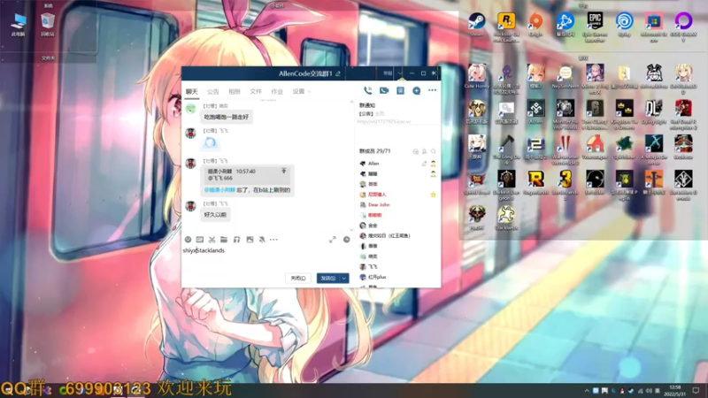Open Dying Light desktop shortcut
The height and width of the screenshot is (398, 708).
coord(654,112)
